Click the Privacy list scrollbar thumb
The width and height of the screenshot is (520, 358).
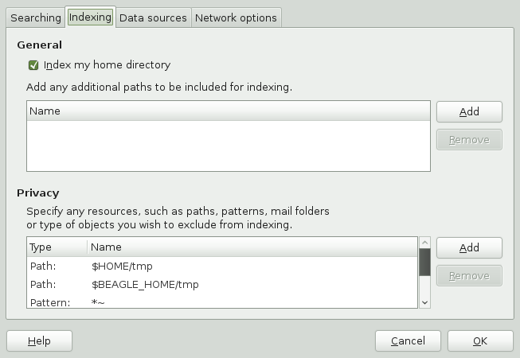tap(425, 261)
